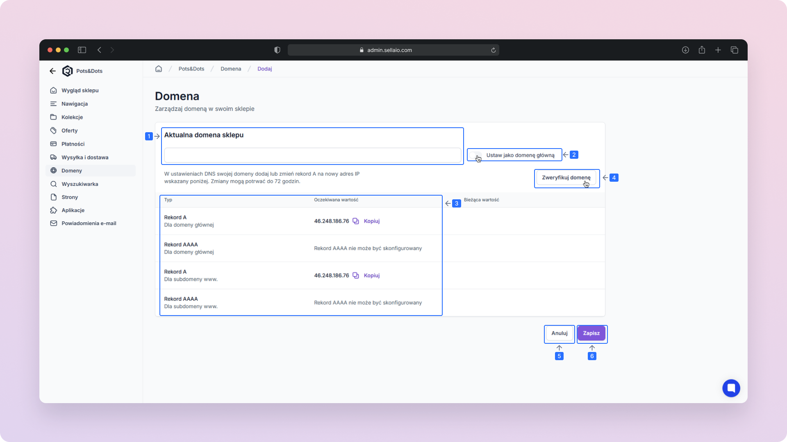Click the Domena breadcrumb link
Image resolution: width=787 pixels, height=442 pixels.
(231, 69)
